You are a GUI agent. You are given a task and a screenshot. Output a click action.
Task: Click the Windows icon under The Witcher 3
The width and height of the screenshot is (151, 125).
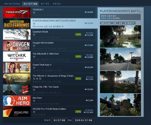point(34,57)
